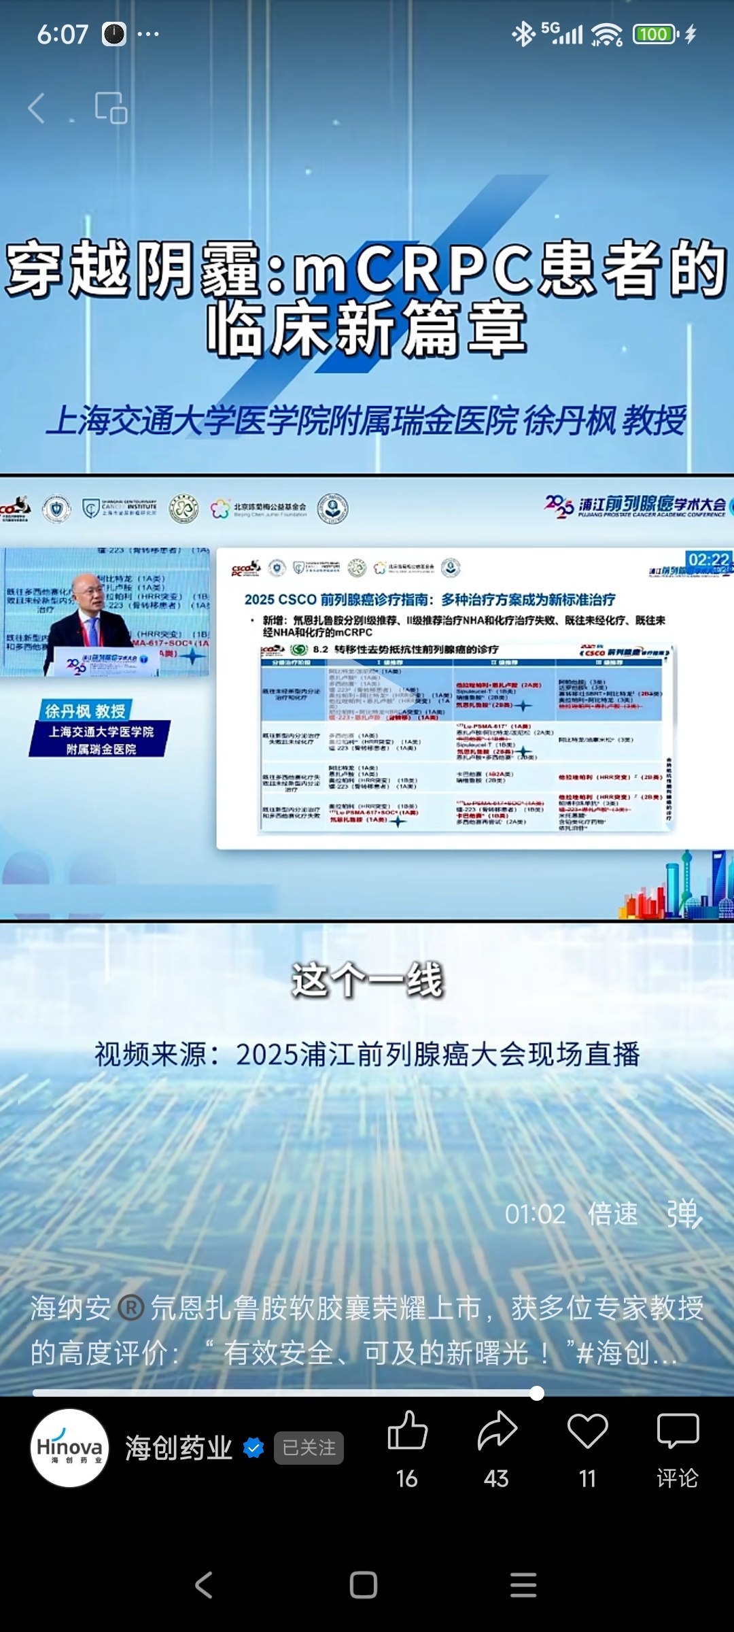The width and height of the screenshot is (734, 1632).
Task: Tap the back arrow at top left
Action: (37, 108)
